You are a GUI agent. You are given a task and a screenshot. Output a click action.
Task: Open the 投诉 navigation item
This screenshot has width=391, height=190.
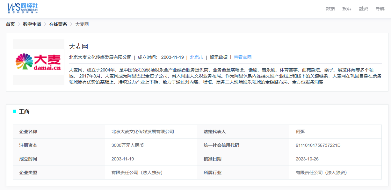click(347, 9)
